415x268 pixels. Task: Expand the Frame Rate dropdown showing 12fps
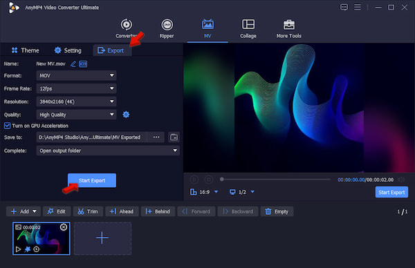click(76, 88)
